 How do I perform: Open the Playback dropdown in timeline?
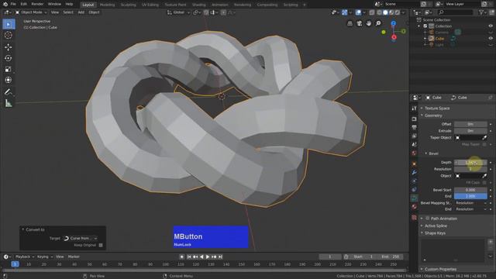pyautogui.click(x=25, y=257)
